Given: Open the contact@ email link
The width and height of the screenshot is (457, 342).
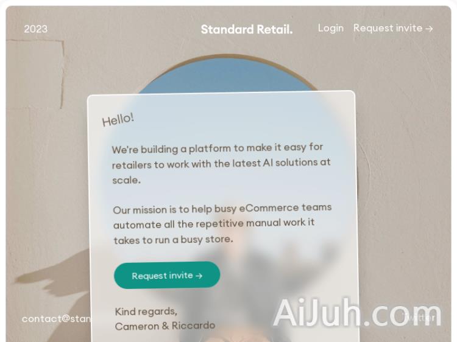Looking at the screenshot, I should pyautogui.click(x=56, y=319).
